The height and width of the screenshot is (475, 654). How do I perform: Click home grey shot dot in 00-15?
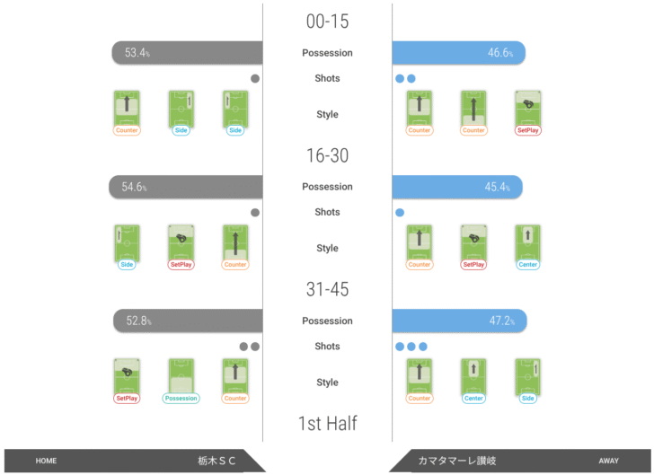[255, 78]
